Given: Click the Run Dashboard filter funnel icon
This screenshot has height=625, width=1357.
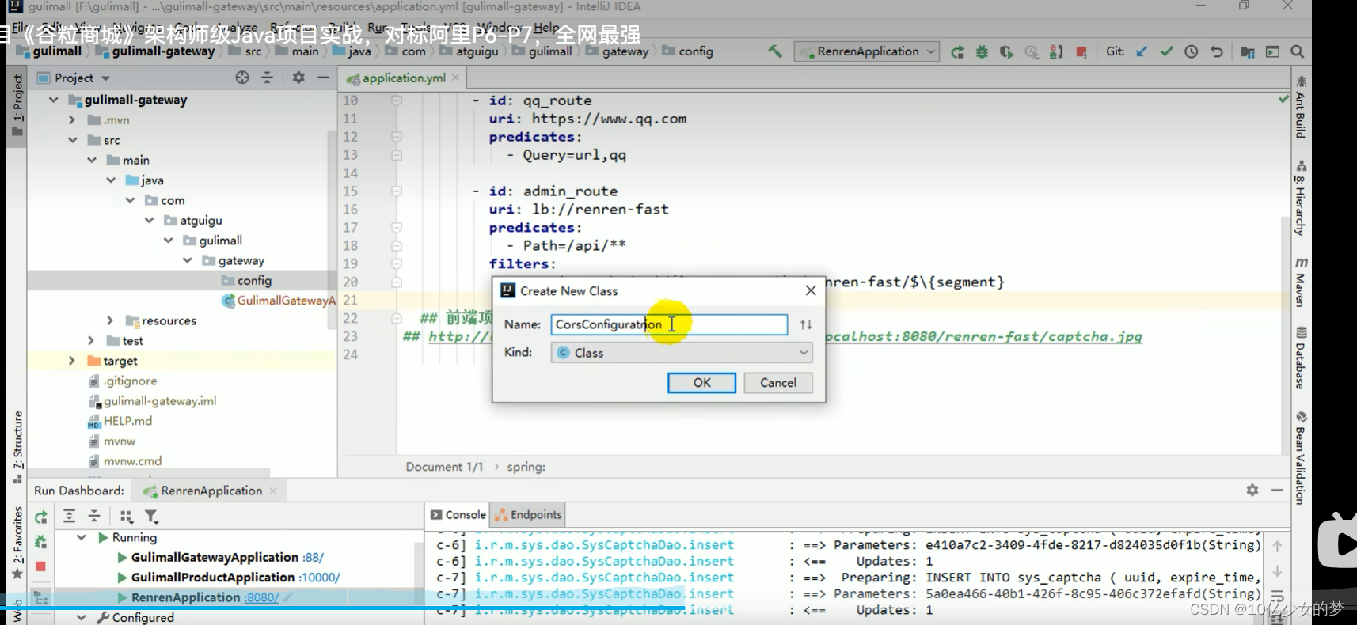Looking at the screenshot, I should [151, 517].
